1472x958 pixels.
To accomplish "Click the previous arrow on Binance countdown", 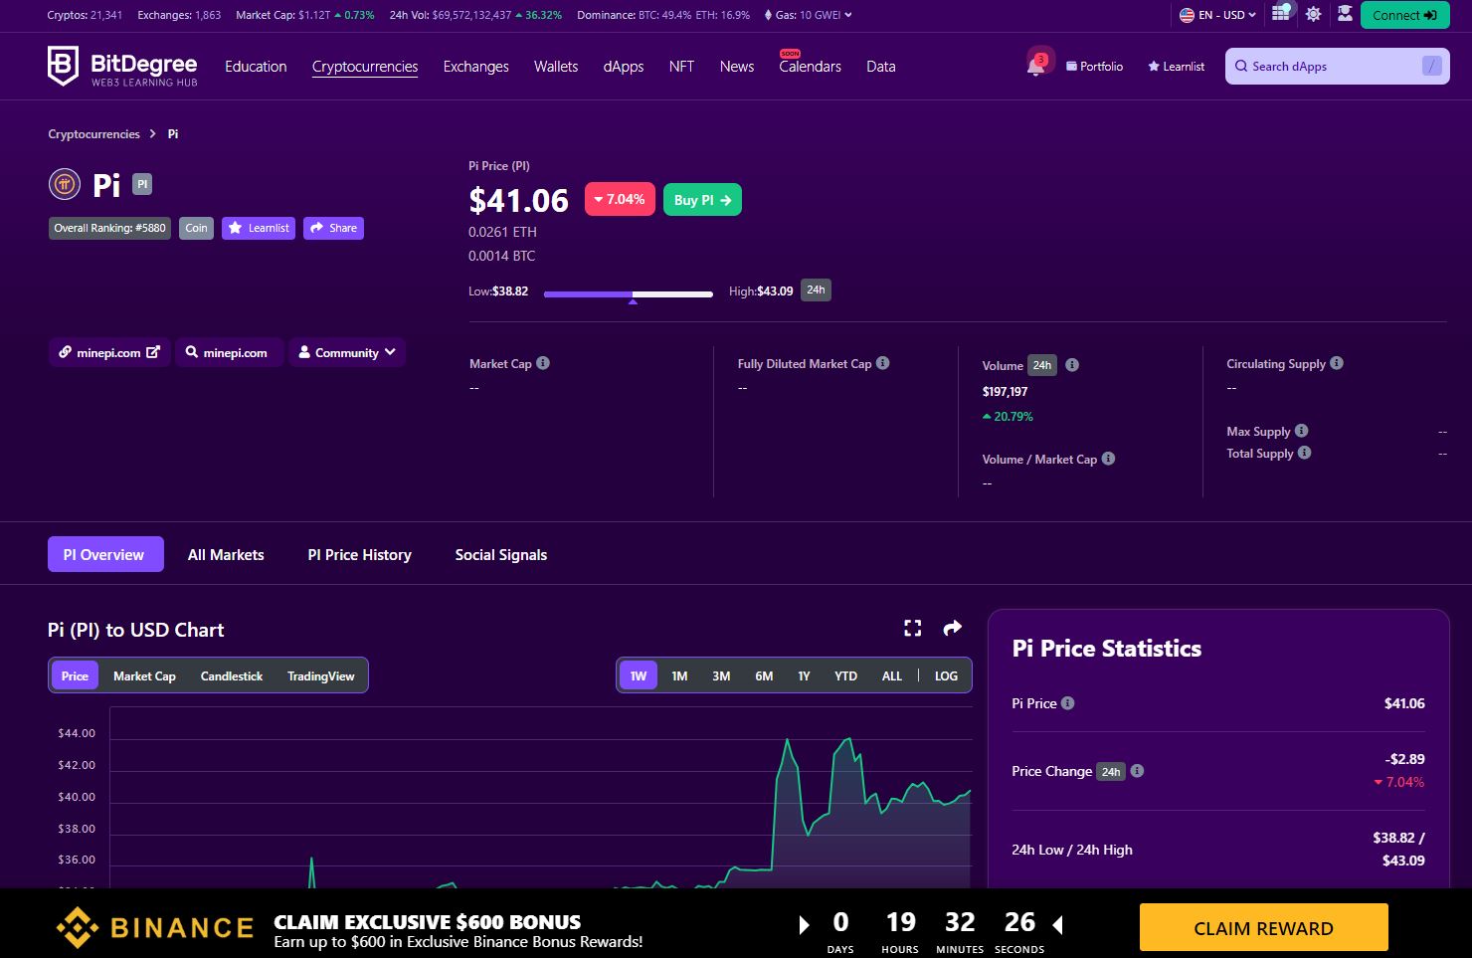I will pyautogui.click(x=1057, y=925).
